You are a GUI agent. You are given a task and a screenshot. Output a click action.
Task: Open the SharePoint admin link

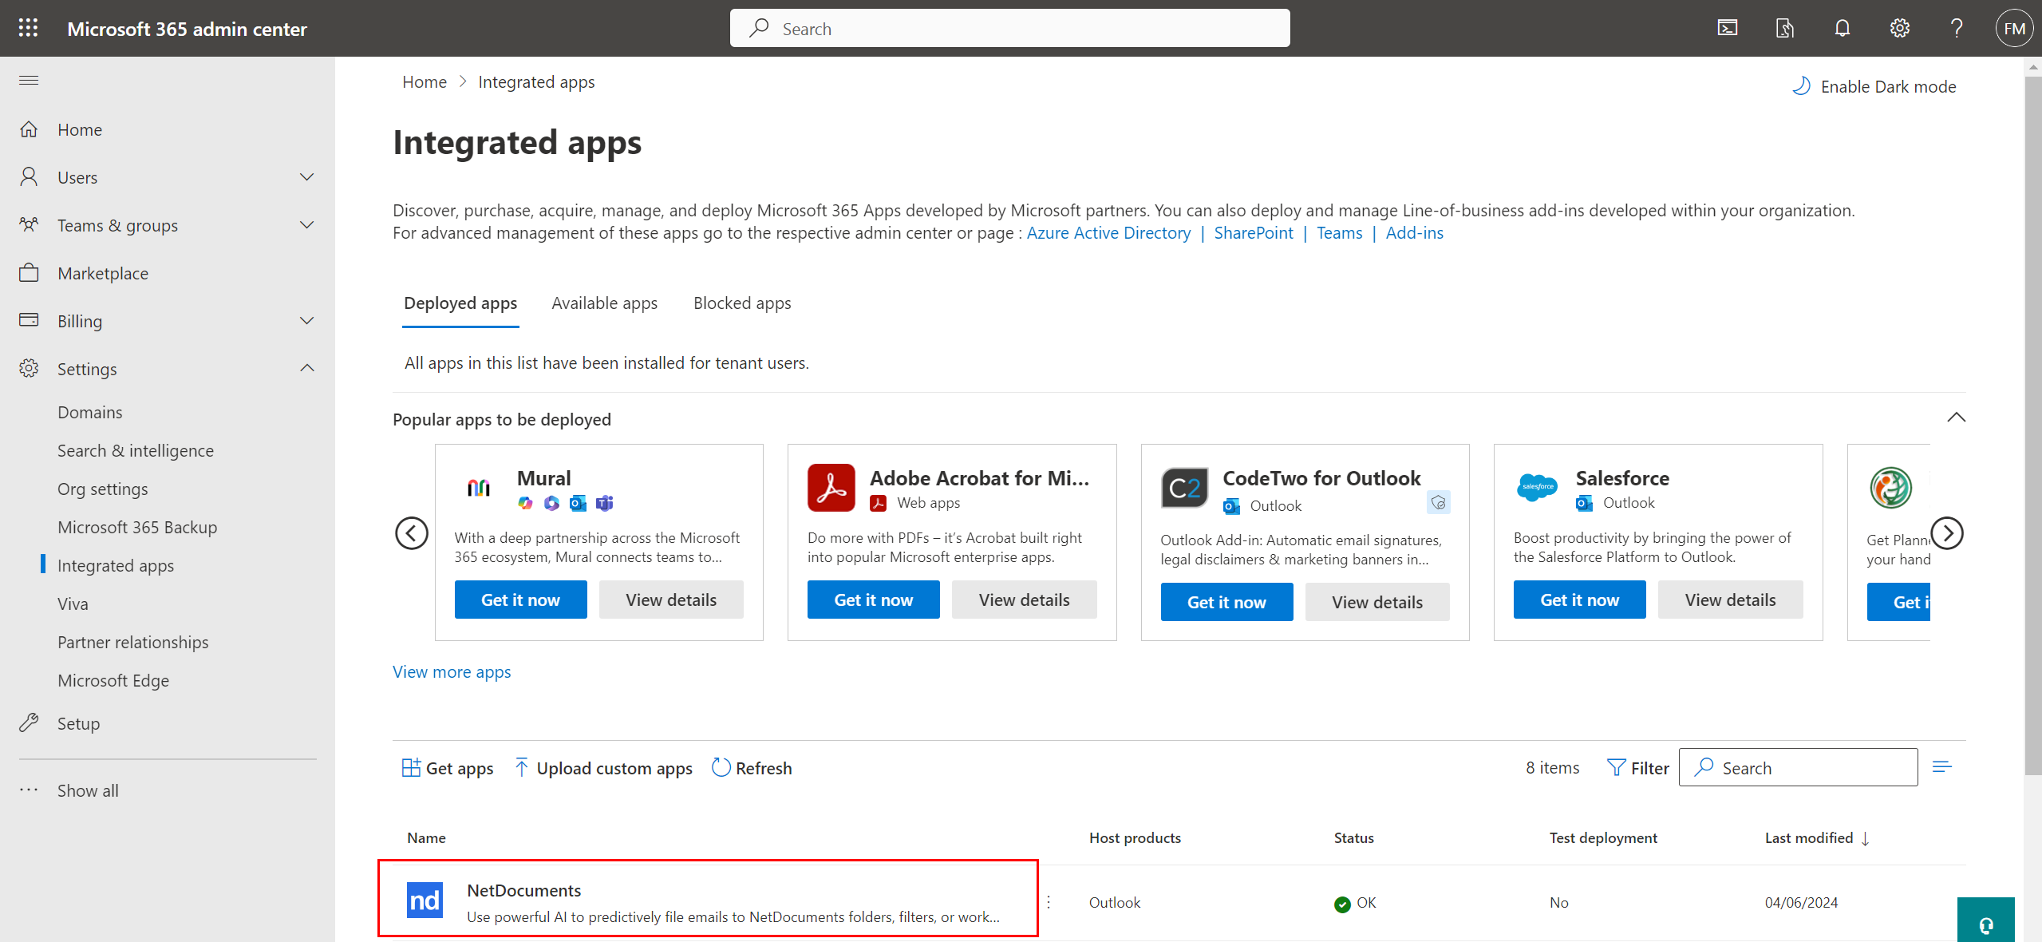pyautogui.click(x=1254, y=233)
